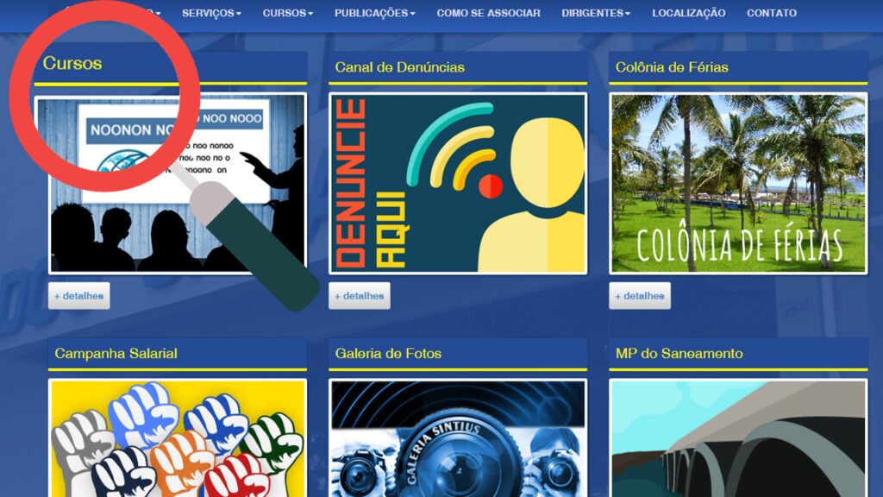Go to Como se Associar page
This screenshot has width=883, height=497.
point(488,13)
